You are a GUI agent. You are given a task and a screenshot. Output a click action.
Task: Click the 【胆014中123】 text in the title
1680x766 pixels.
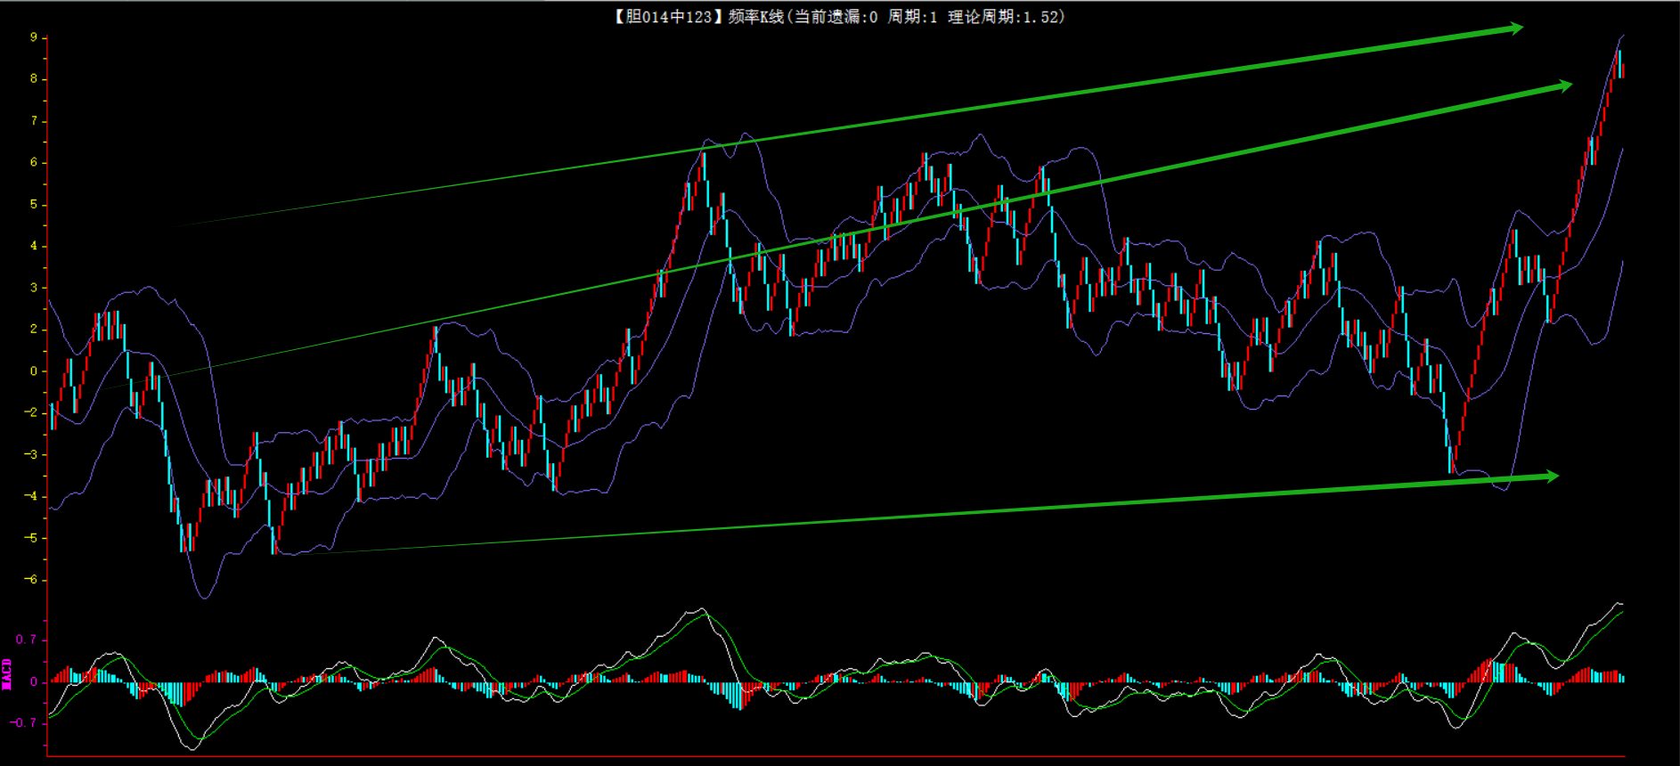point(665,17)
